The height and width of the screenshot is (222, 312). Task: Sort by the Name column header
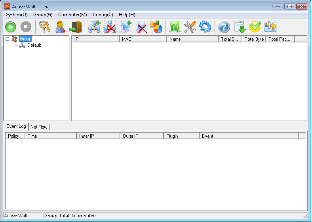(x=192, y=39)
